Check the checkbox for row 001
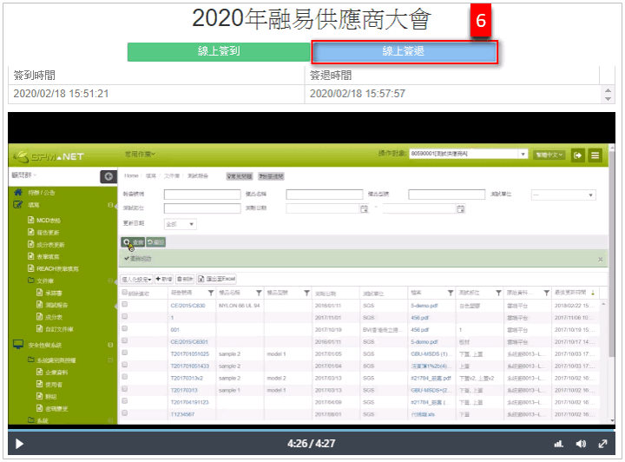 125,328
